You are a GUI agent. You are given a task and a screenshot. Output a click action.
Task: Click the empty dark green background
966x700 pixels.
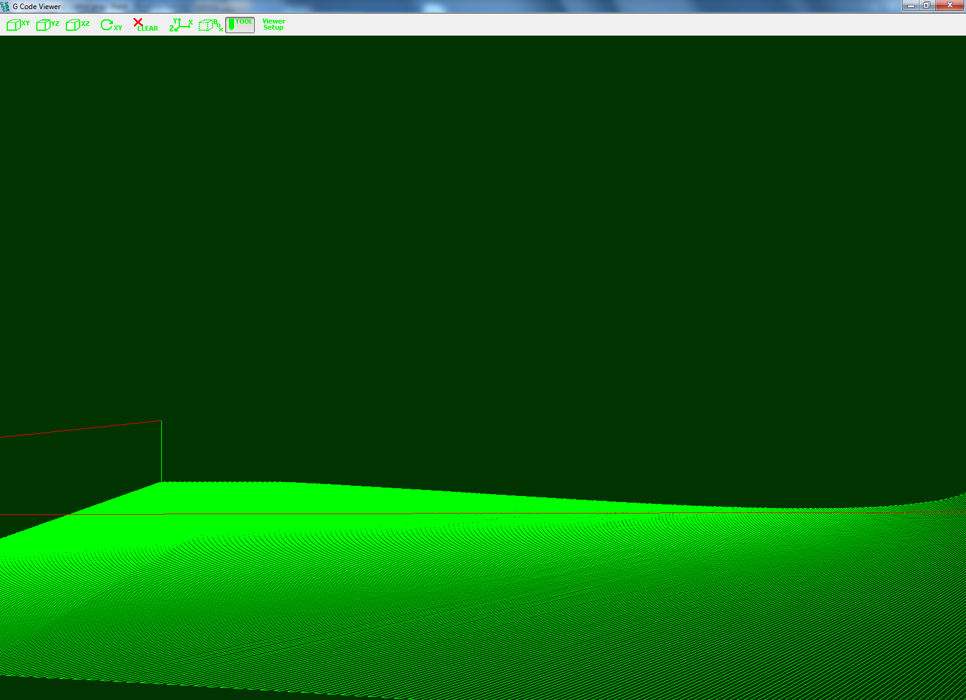tap(483, 241)
